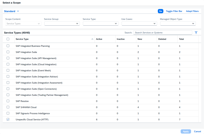Screen dimensions: 204x134
Task: Click the Search Services or Systems field
Action: tap(162, 33)
